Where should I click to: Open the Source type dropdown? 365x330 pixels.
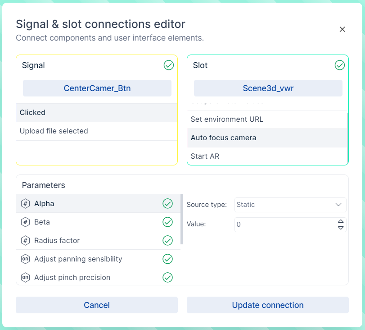[x=290, y=205]
